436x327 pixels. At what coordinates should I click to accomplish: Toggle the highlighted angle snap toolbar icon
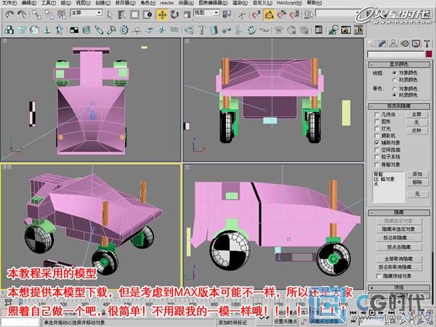[270, 13]
